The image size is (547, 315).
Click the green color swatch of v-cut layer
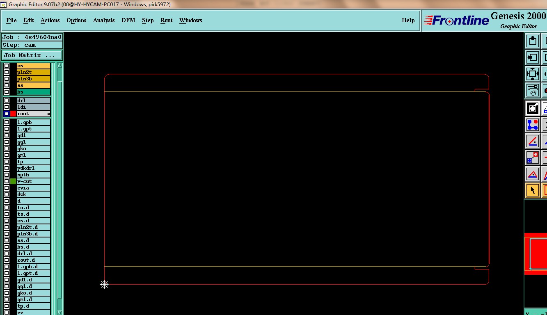[x=13, y=181]
